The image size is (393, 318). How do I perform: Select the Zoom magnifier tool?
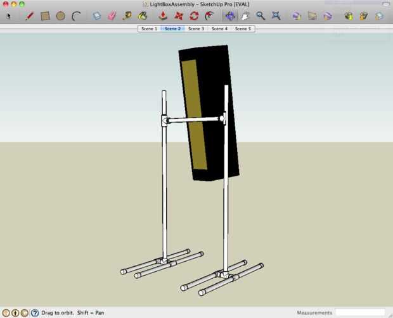(261, 16)
